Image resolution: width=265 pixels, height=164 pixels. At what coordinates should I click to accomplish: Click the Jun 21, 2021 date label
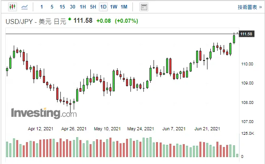click(x=207, y=129)
